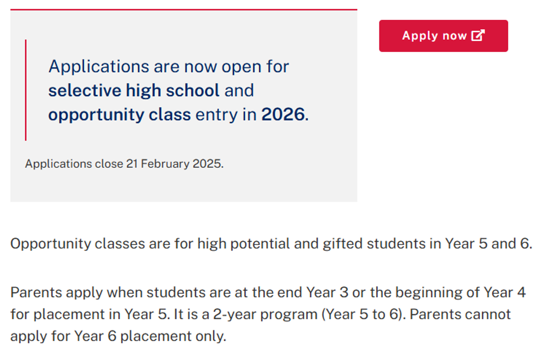Click the red Apply now button
This screenshot has width=540, height=361.
pos(443,36)
